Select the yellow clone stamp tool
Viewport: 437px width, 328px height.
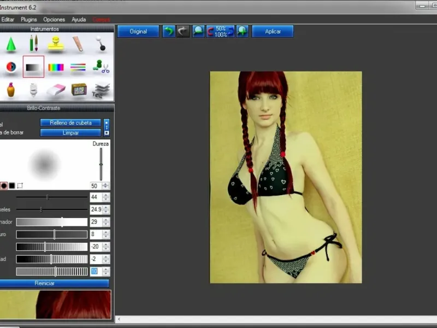56,44
